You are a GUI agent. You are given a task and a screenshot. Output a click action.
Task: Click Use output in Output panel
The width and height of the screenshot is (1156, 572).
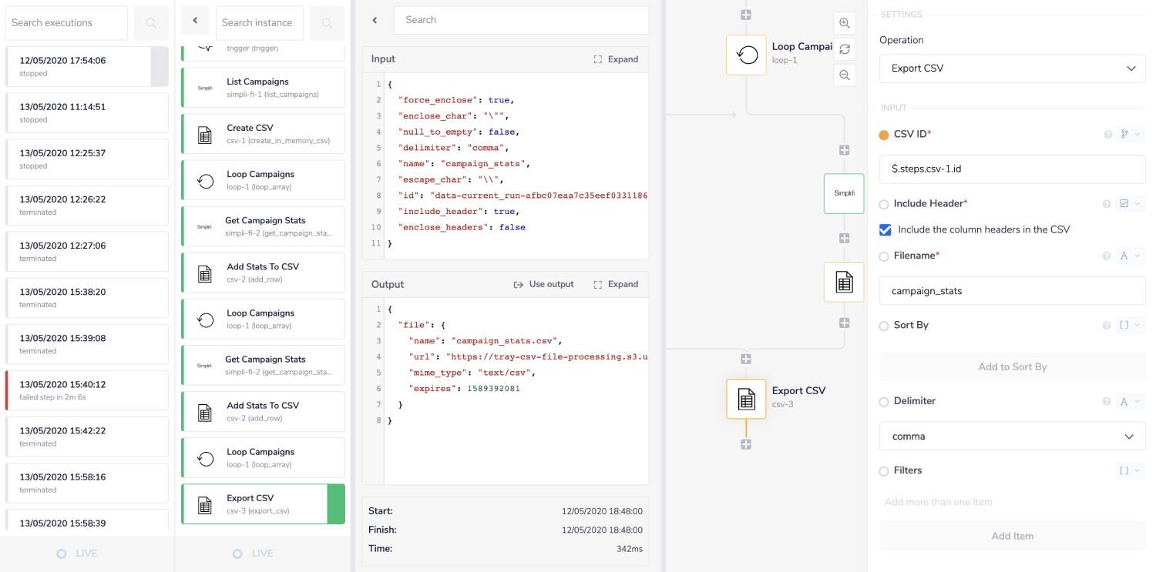(544, 284)
